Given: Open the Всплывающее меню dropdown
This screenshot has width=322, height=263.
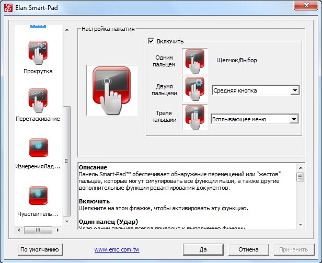Looking at the screenshot, I should pos(255,119).
